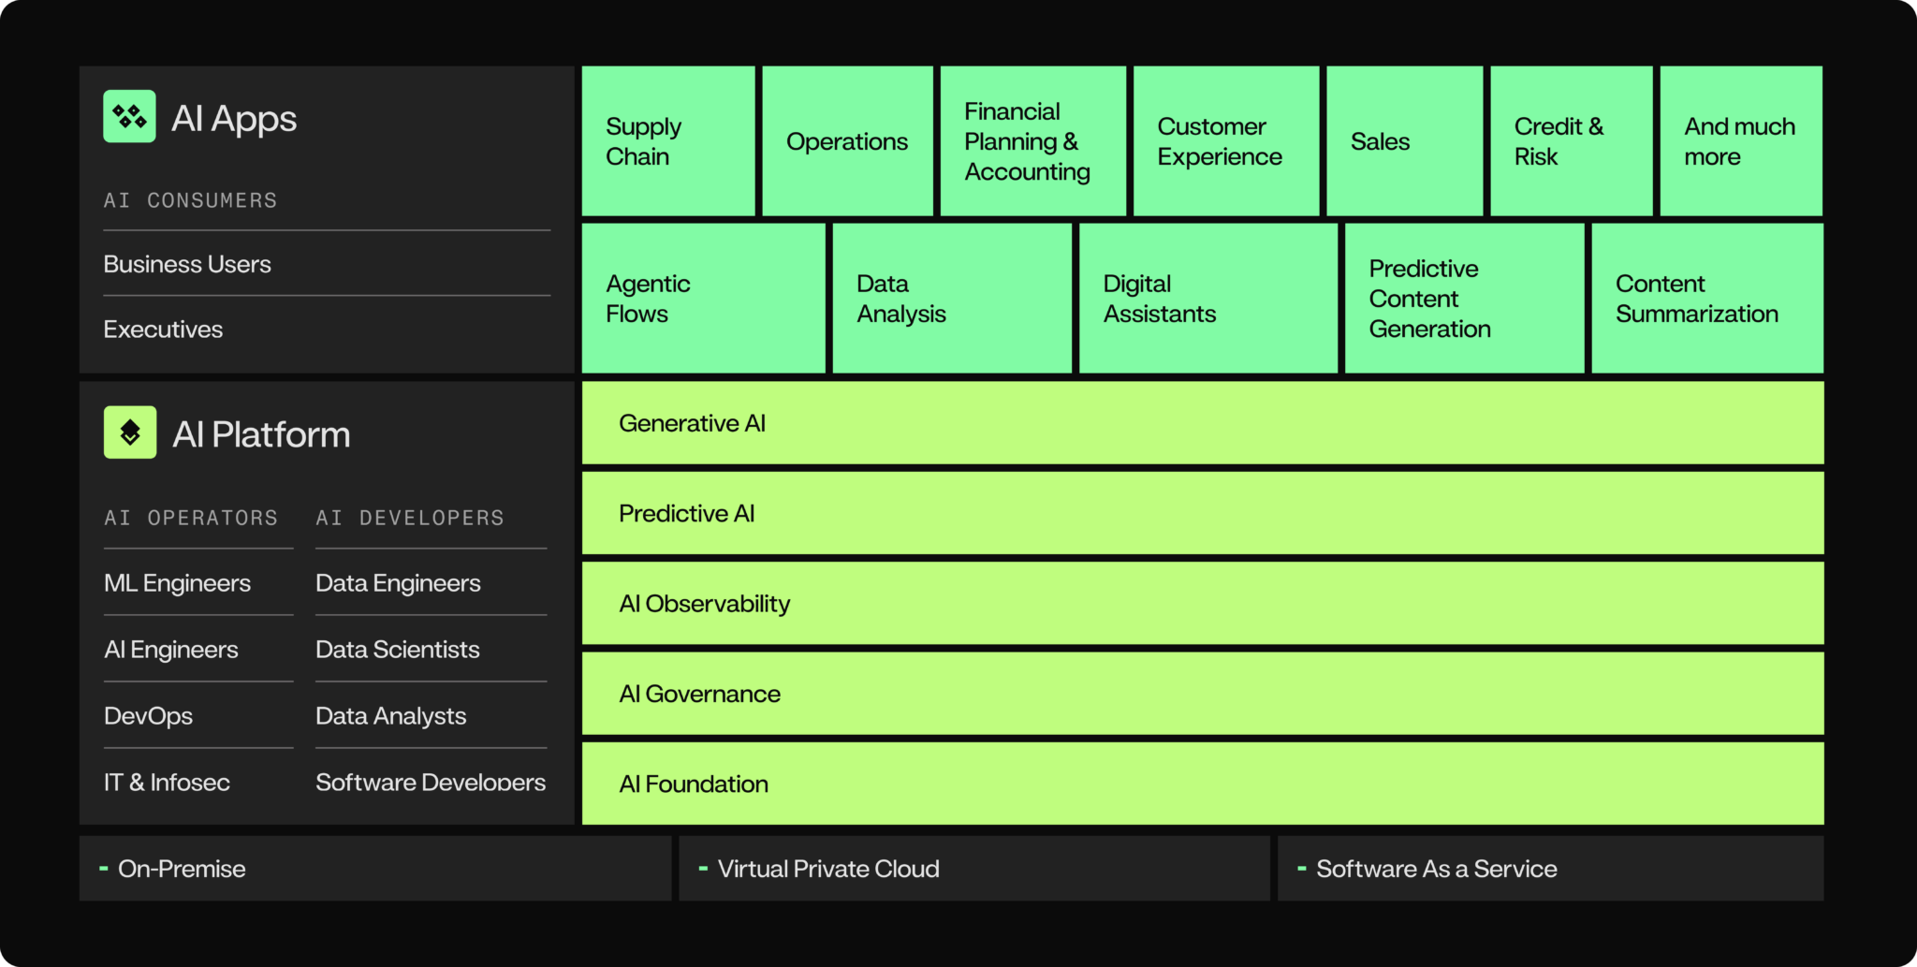Choose Financial Planning & Accounting tile
Image resolution: width=1917 pixels, height=967 pixels.
point(1033,141)
